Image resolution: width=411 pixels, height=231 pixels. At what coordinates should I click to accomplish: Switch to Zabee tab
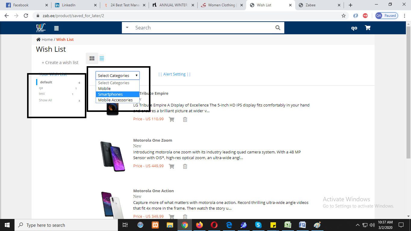click(x=319, y=5)
